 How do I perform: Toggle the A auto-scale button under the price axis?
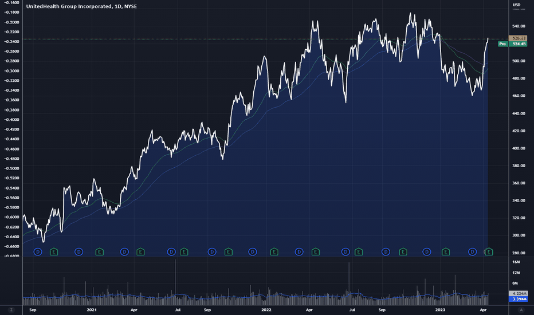[x=521, y=310]
